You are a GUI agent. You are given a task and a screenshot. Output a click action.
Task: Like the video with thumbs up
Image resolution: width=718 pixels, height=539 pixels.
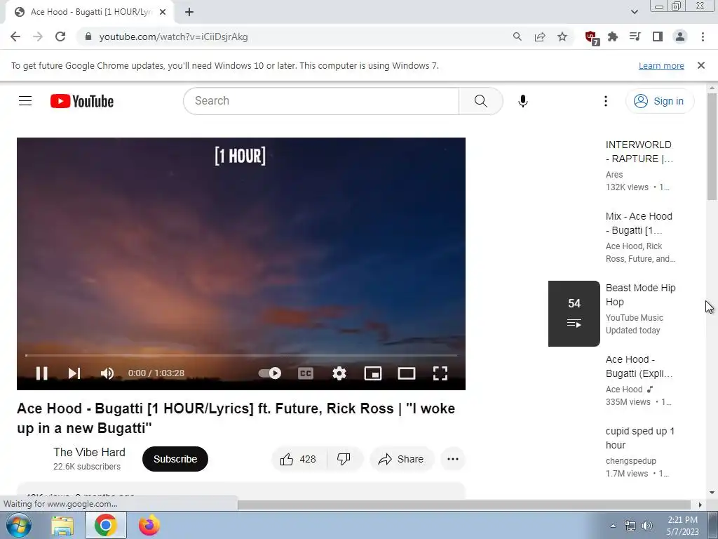click(x=299, y=459)
